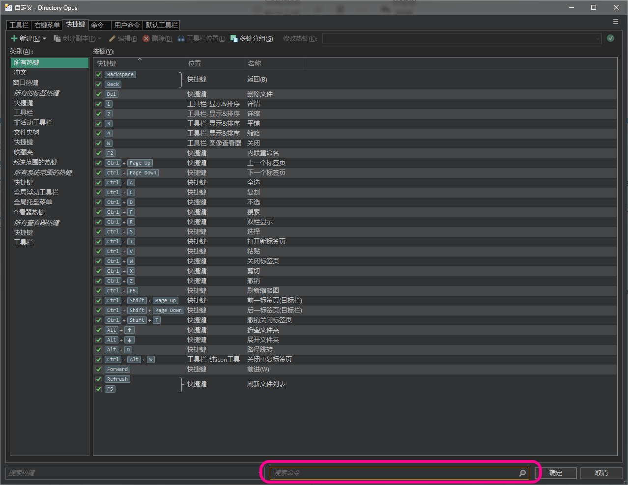Toggle checkbox for Ctrl + Page Up
The width and height of the screenshot is (628, 485).
[x=99, y=163]
